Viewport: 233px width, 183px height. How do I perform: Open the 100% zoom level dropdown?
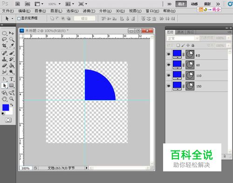tap(60, 4)
